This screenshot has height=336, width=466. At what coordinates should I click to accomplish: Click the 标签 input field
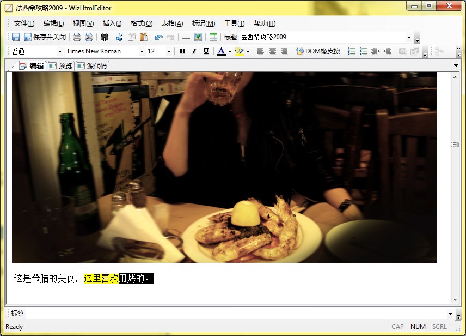(x=237, y=314)
